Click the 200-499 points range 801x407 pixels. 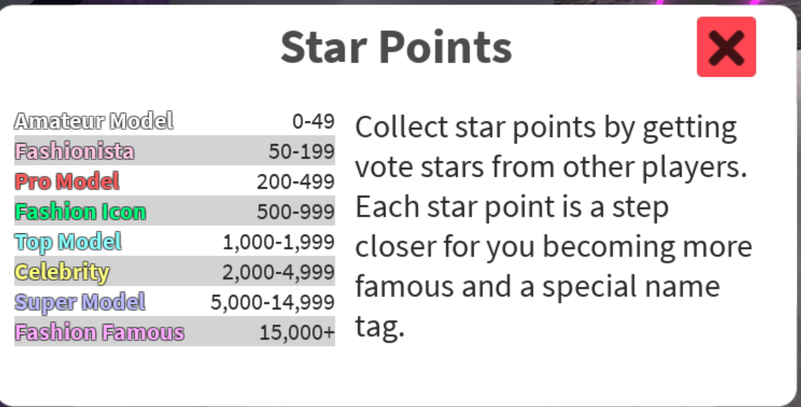296,182
